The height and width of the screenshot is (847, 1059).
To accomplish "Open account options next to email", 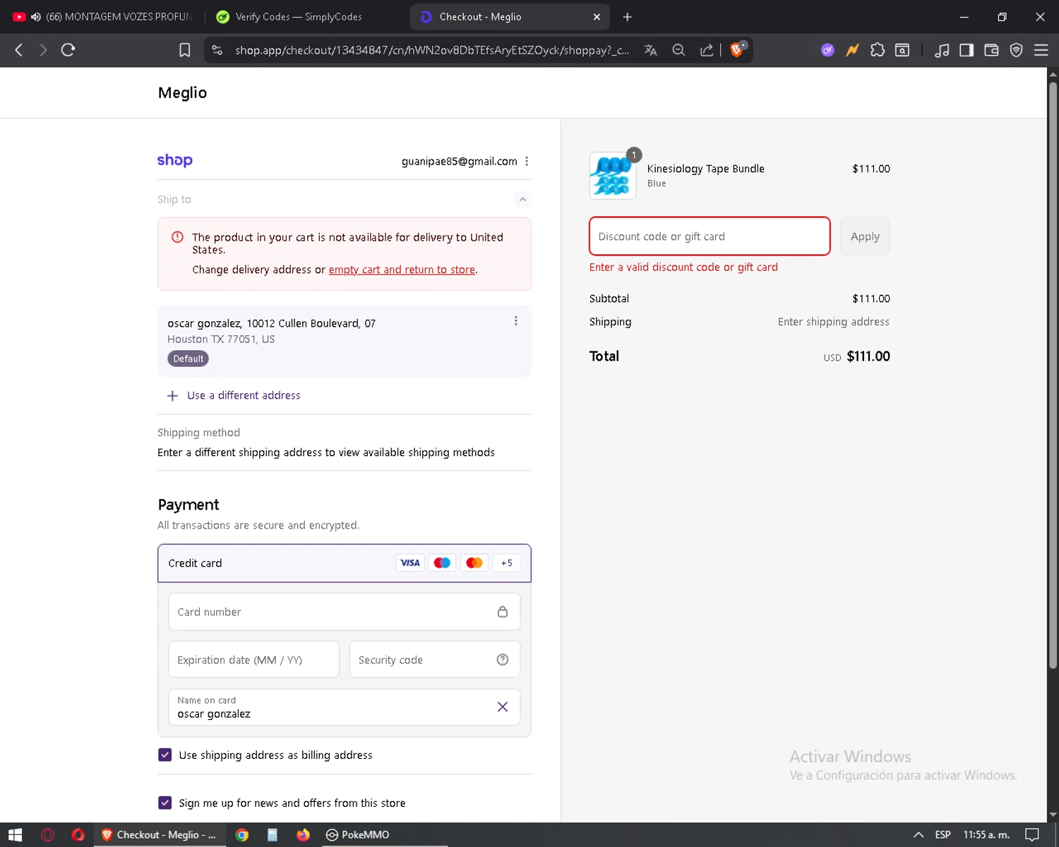I will (x=527, y=161).
